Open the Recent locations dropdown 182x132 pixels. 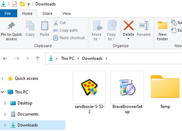(x=28, y=59)
